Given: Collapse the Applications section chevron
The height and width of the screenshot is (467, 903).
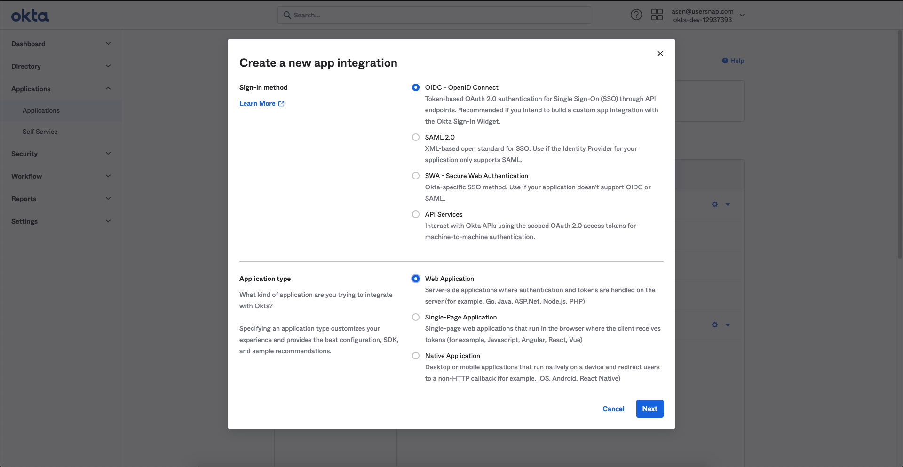Looking at the screenshot, I should click(108, 89).
